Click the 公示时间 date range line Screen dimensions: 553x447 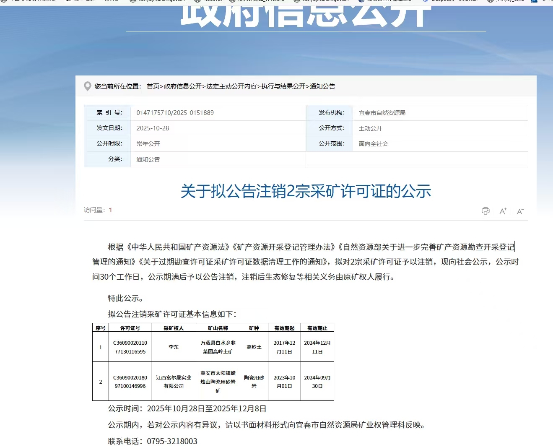tap(187, 408)
